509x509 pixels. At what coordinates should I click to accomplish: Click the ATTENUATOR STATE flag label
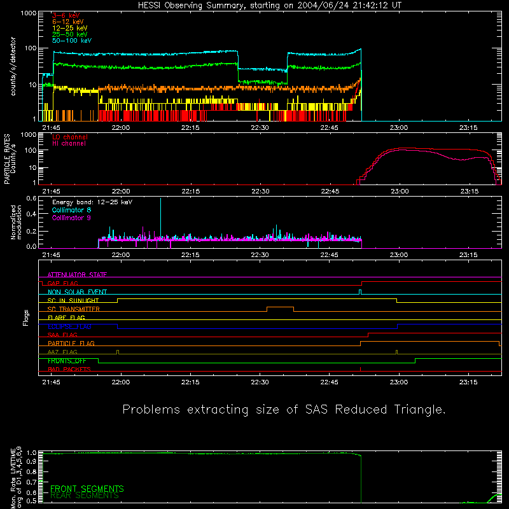(x=77, y=275)
